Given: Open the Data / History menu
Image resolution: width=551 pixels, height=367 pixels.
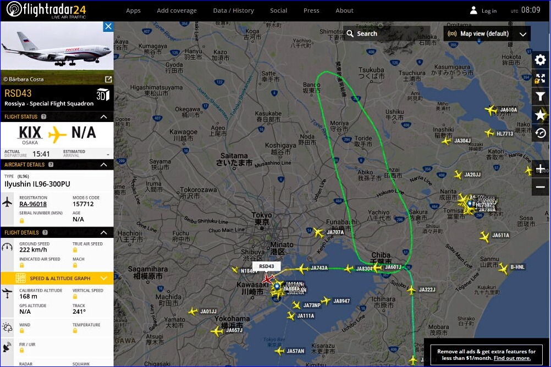Looking at the screenshot, I should pyautogui.click(x=233, y=10).
